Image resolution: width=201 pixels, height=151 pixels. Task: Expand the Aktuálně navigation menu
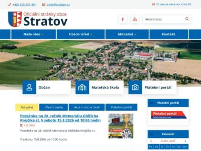point(127,34)
